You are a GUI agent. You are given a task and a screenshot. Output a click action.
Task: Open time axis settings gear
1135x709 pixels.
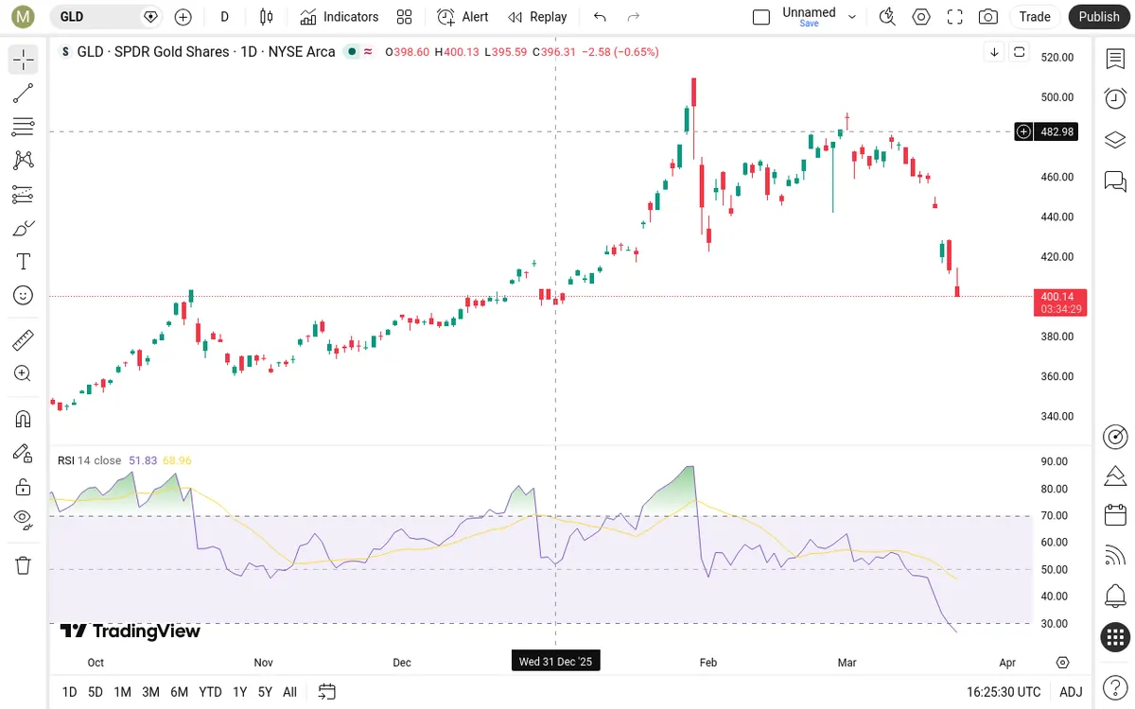pyautogui.click(x=1063, y=662)
